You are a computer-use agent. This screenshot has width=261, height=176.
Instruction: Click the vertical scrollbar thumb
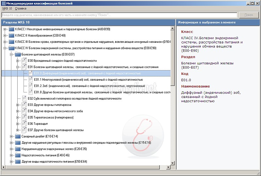tap(173, 58)
